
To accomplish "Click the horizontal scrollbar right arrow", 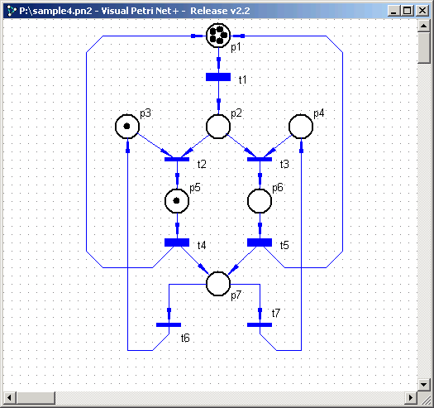I will 411,398.
